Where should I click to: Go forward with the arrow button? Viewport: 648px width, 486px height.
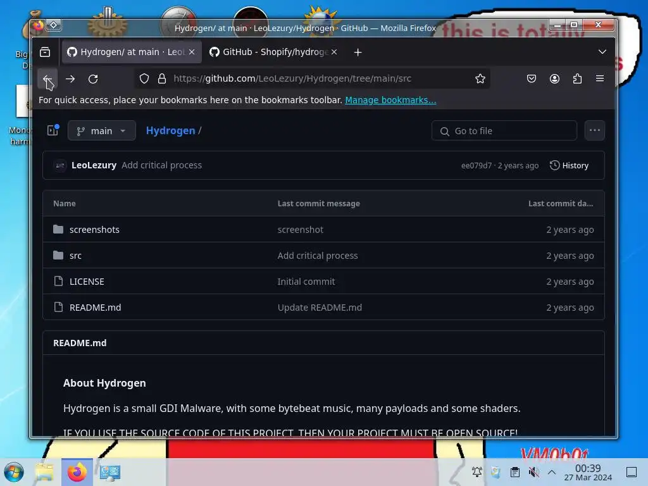point(70,78)
